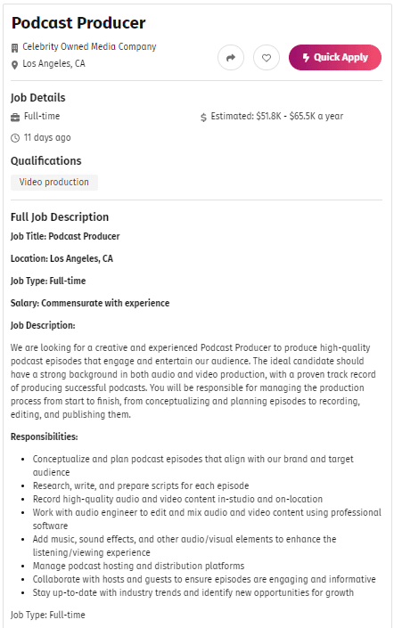Click the briefcase icon beside Full-time
Image resolution: width=394 pixels, height=628 pixels.
(15, 118)
